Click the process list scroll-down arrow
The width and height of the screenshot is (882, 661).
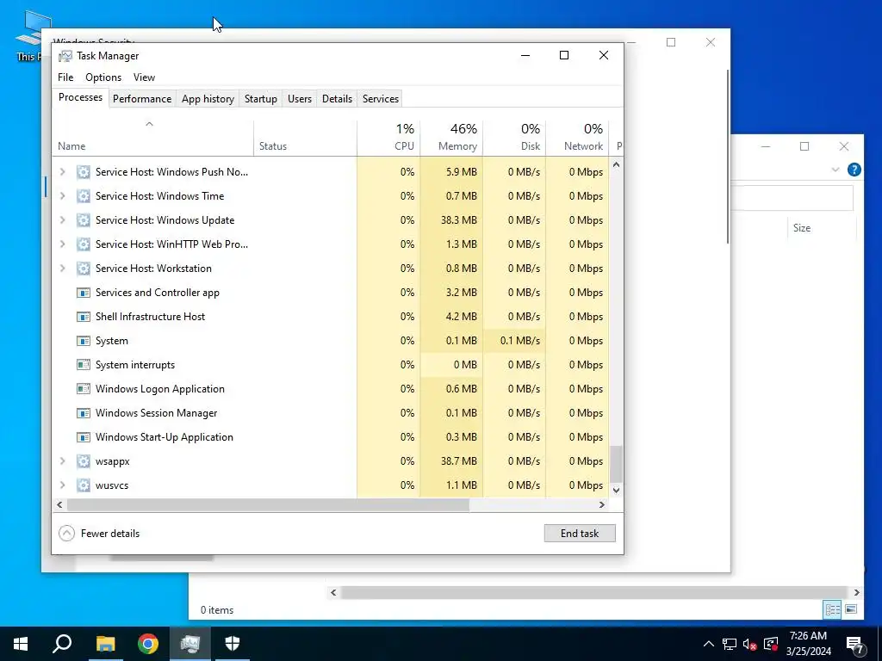[x=616, y=490]
